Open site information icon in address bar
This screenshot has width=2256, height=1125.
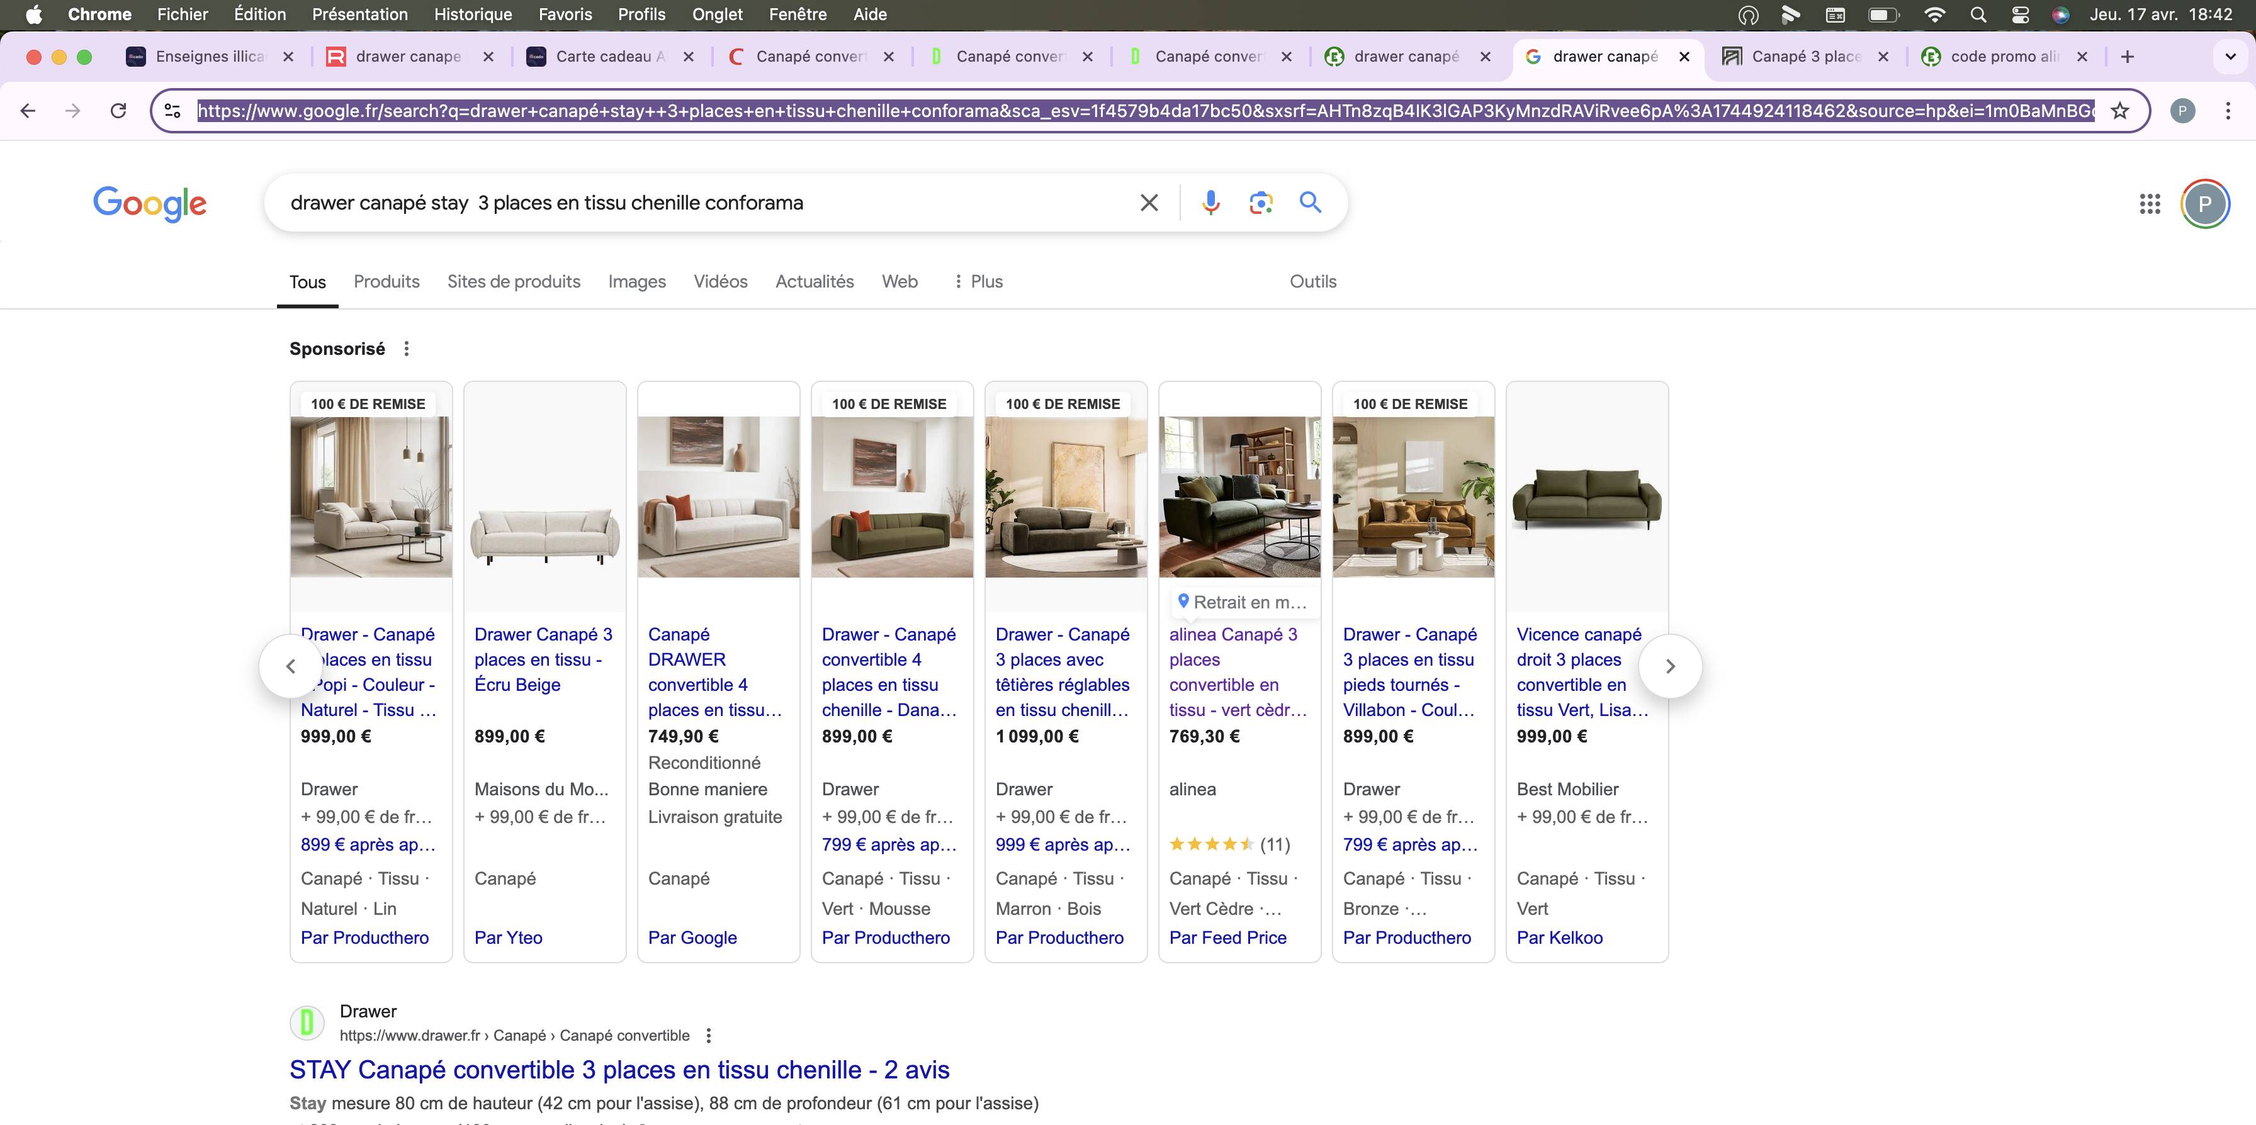172,110
